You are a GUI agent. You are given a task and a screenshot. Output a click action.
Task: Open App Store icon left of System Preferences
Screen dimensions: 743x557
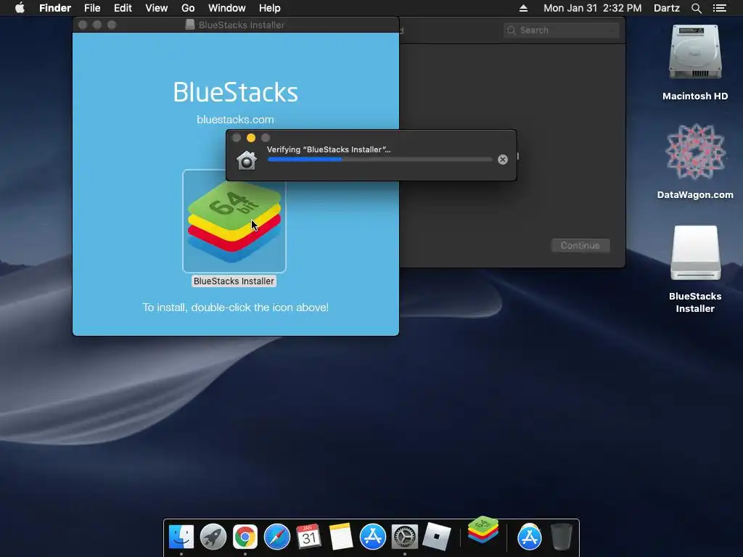373,537
